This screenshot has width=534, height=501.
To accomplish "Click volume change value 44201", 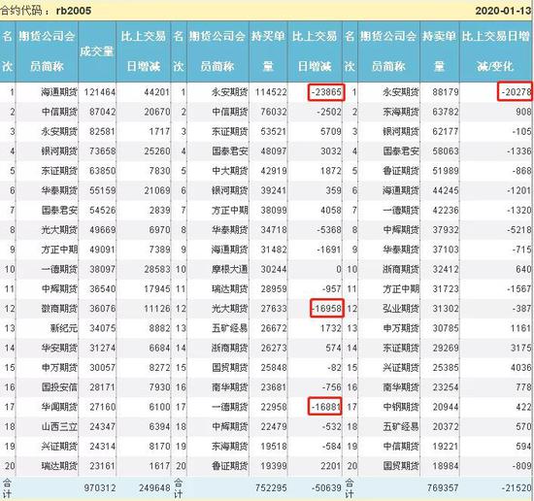I will coord(156,92).
